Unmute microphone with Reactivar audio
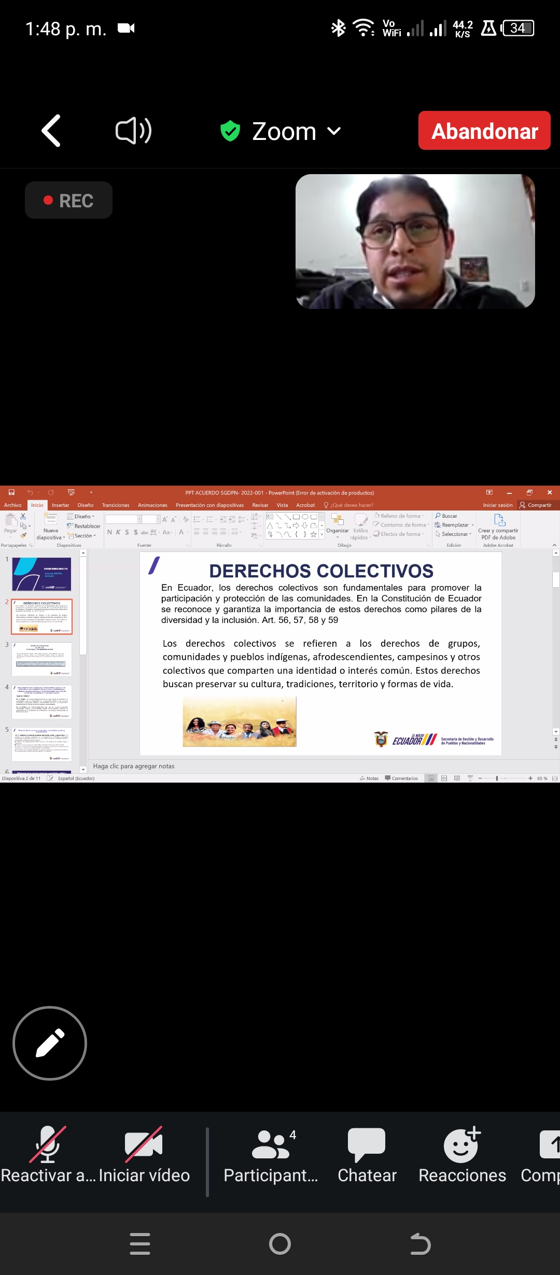 48,1155
